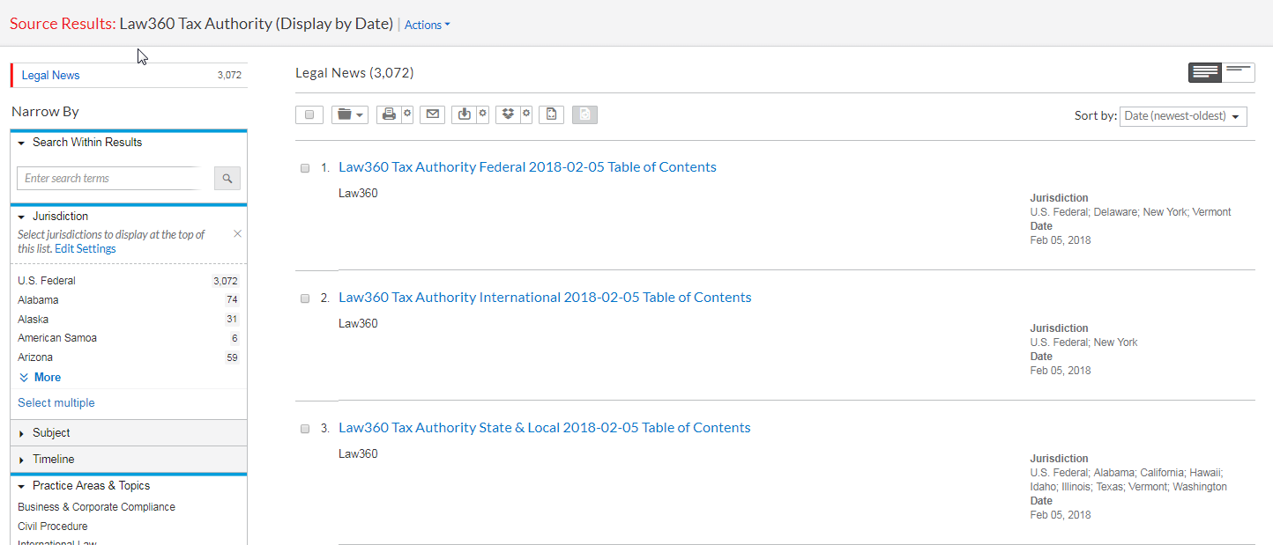The height and width of the screenshot is (545, 1273).
Task: Tick the checkbox for result 3, State & Local
Action: tap(305, 429)
